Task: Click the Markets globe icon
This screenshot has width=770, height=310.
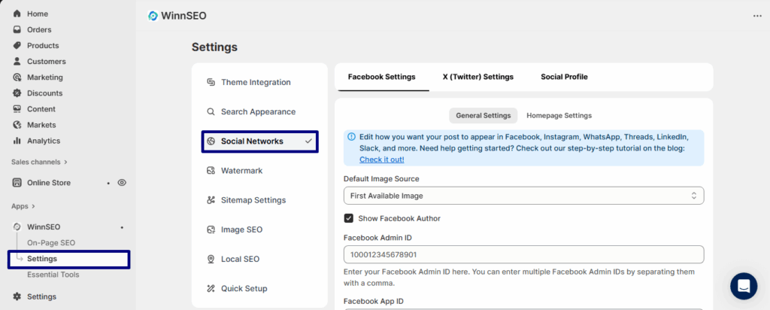Action: (17, 125)
